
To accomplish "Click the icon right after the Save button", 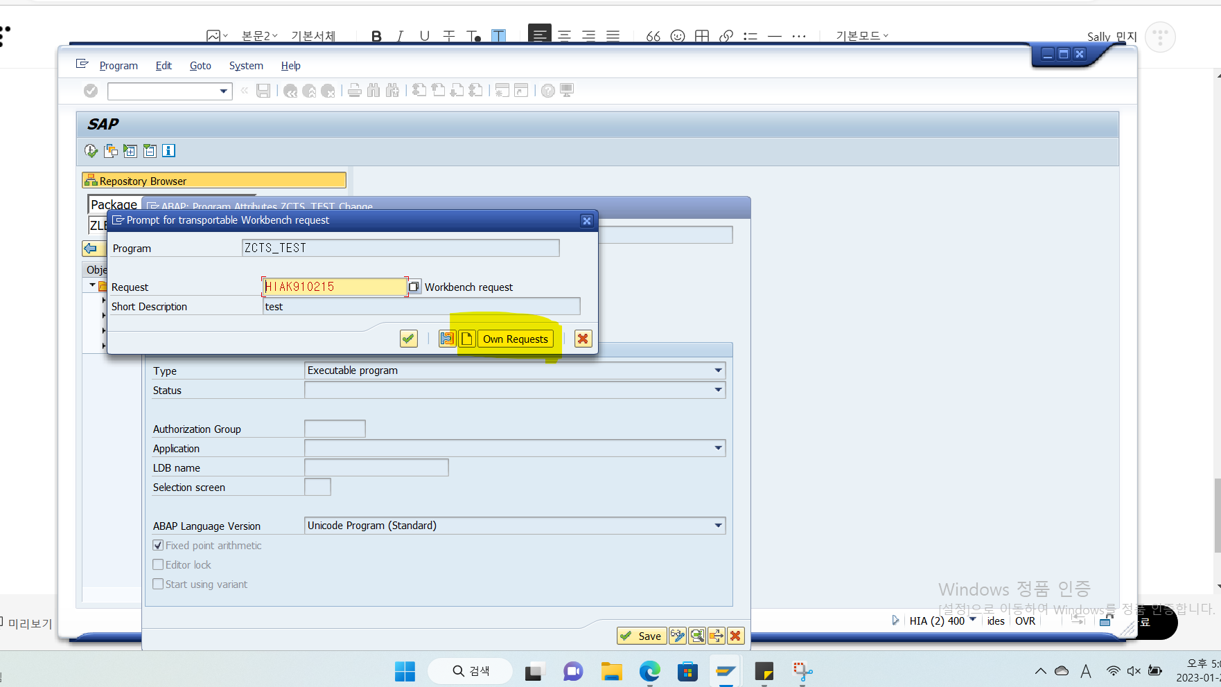I will (678, 636).
